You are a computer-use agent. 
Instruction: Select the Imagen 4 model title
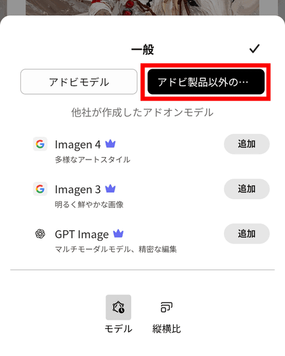(x=78, y=145)
